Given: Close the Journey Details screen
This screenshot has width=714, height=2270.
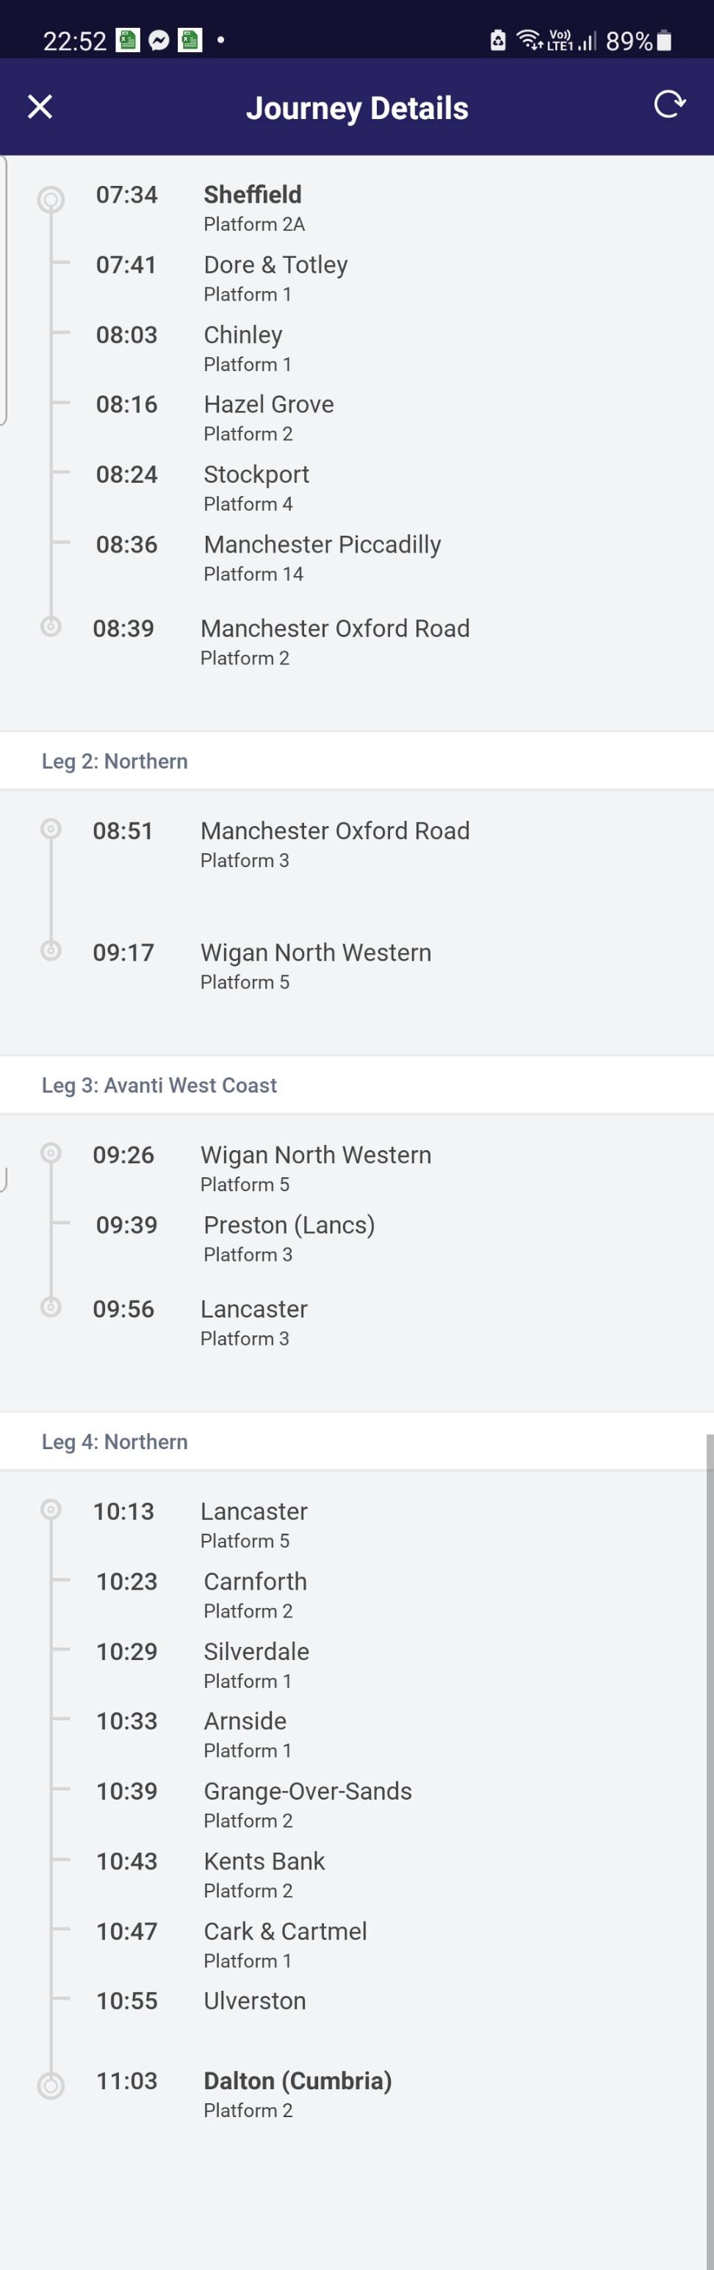Looking at the screenshot, I should tap(40, 107).
